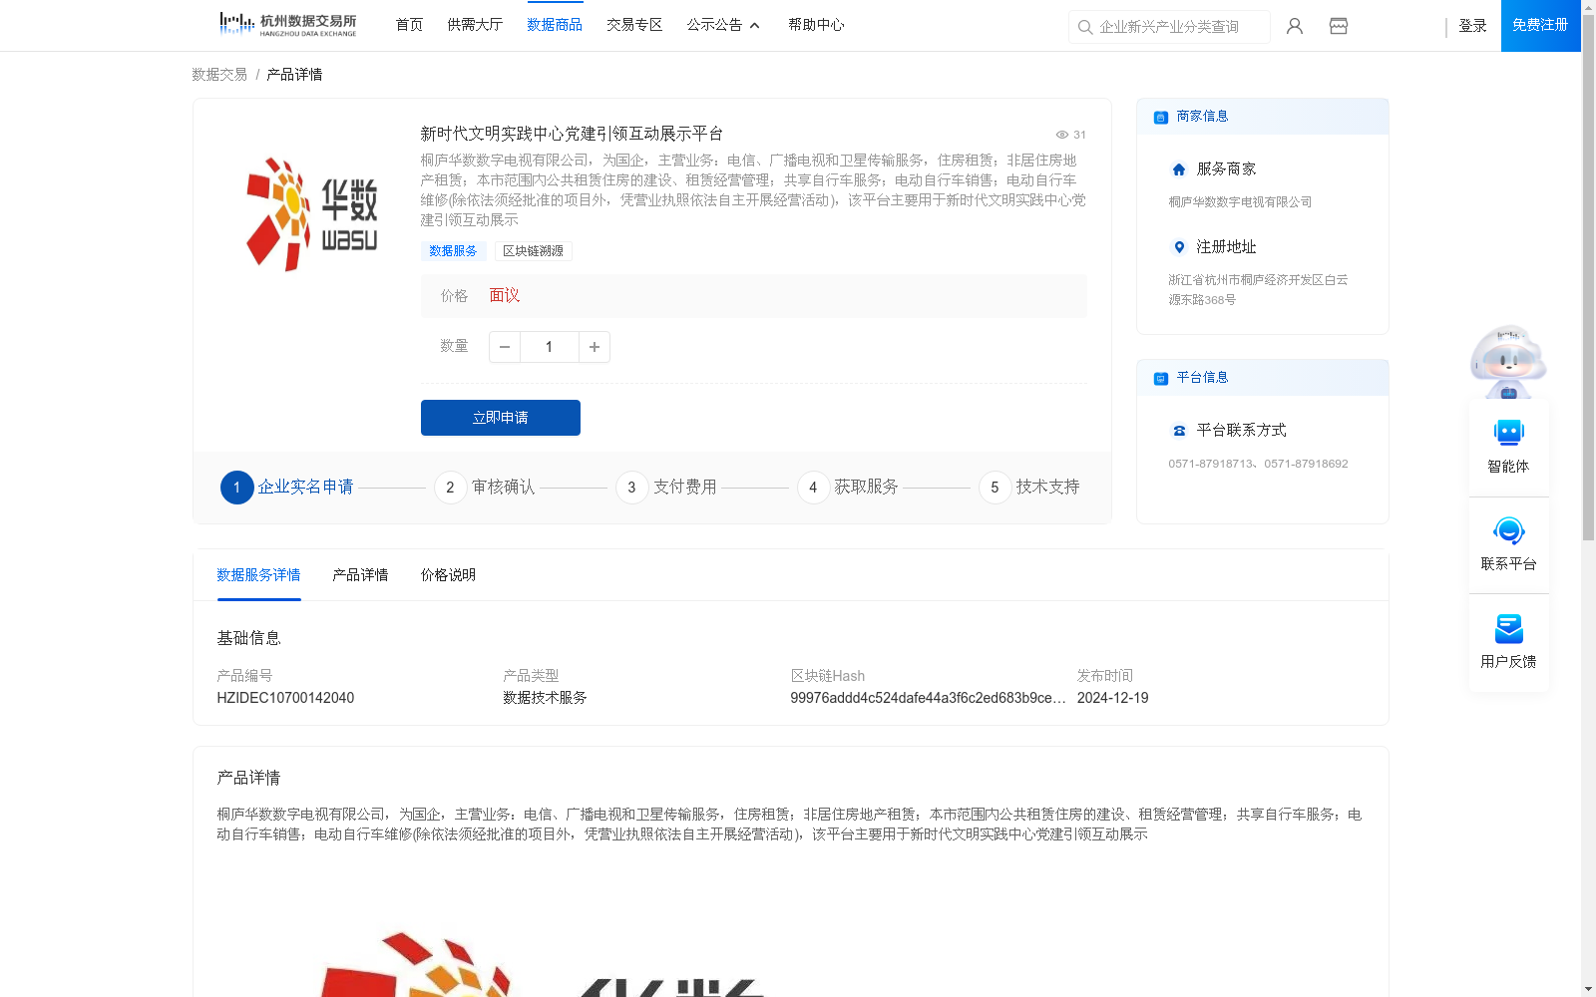Open the 数据商品 menu item
The height and width of the screenshot is (997, 1596).
point(555,25)
